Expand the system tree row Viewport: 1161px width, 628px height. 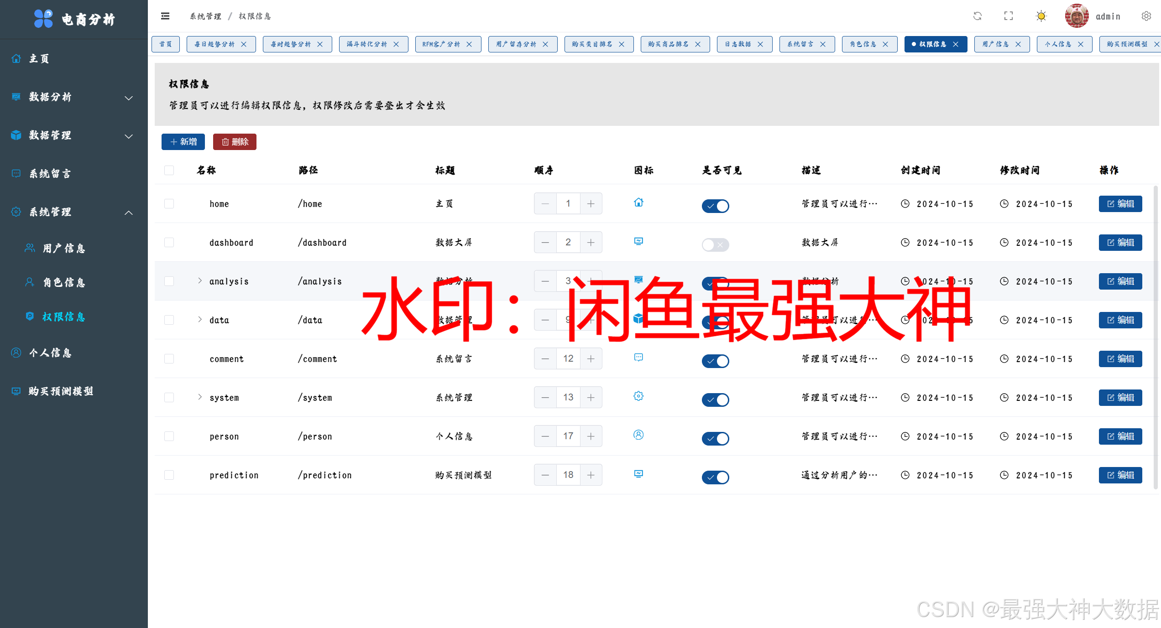(x=200, y=397)
